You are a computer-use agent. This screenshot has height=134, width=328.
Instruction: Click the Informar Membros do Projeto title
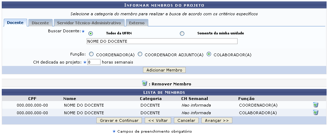click(x=164, y=5)
